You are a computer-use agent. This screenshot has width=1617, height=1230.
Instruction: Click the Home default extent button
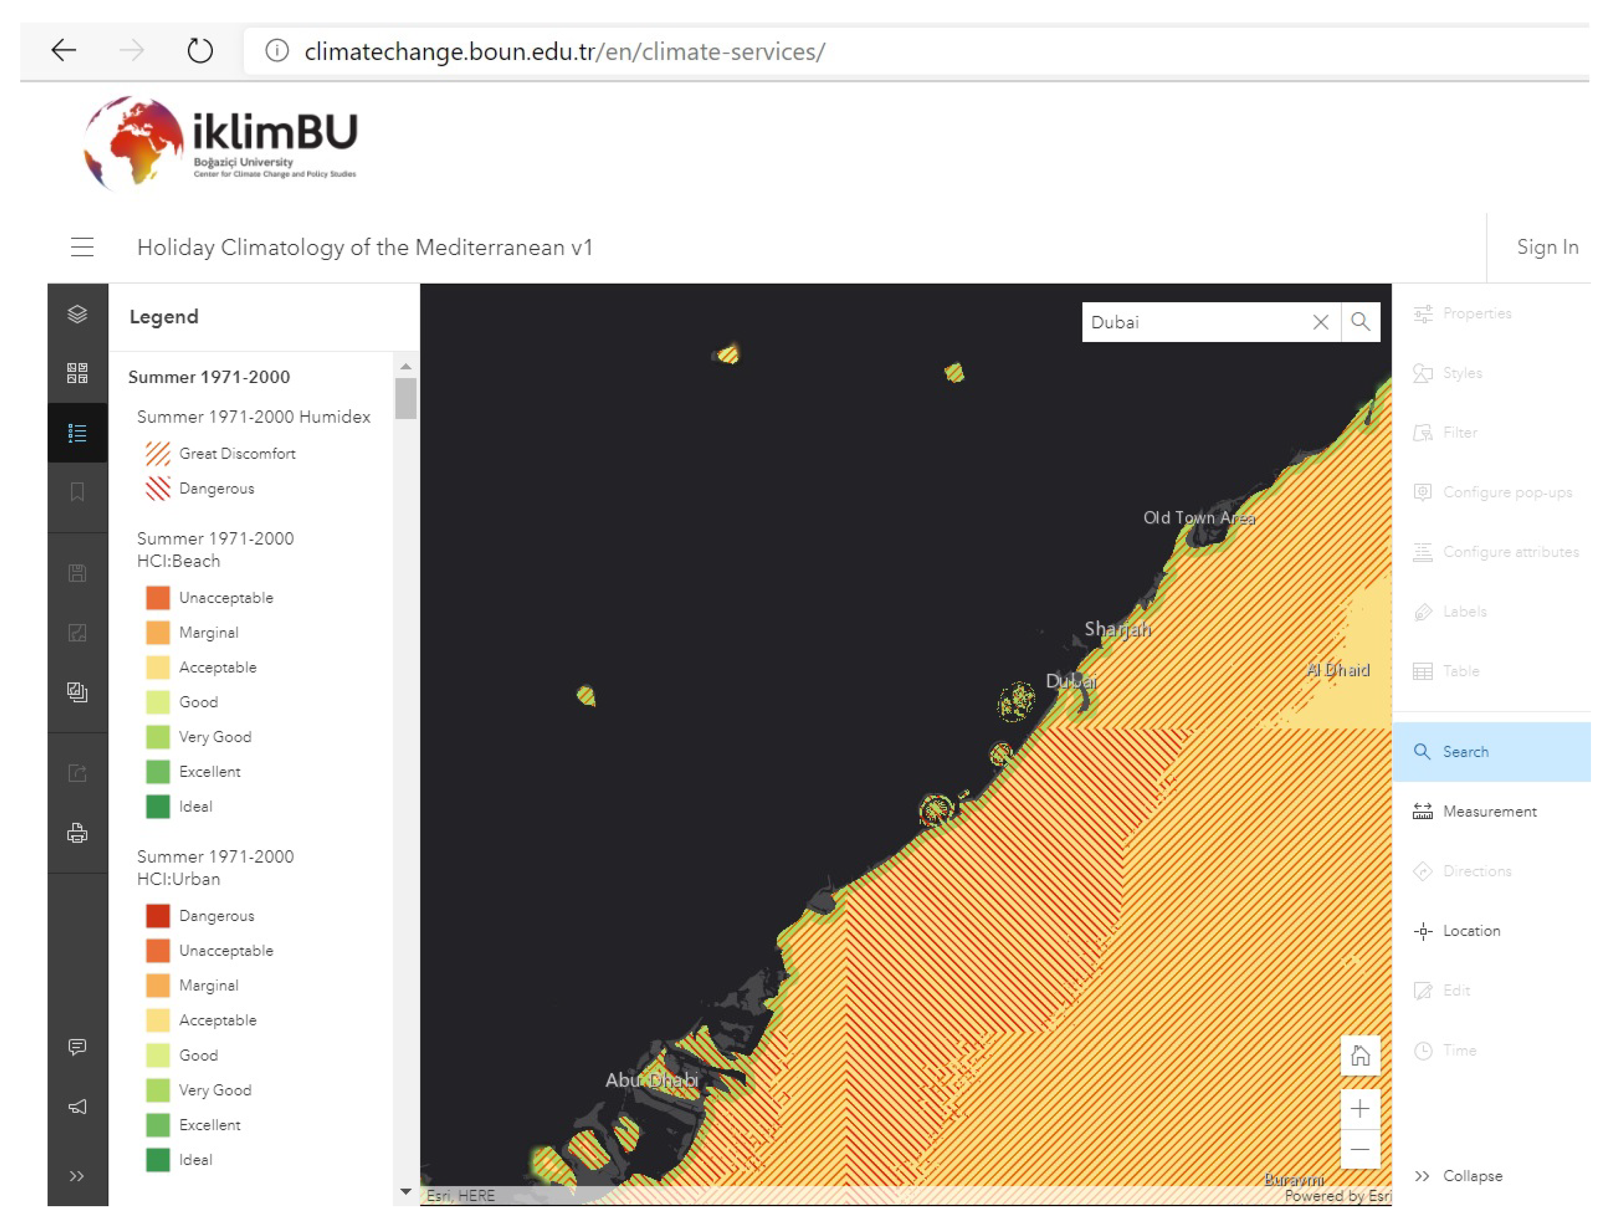[1359, 1055]
